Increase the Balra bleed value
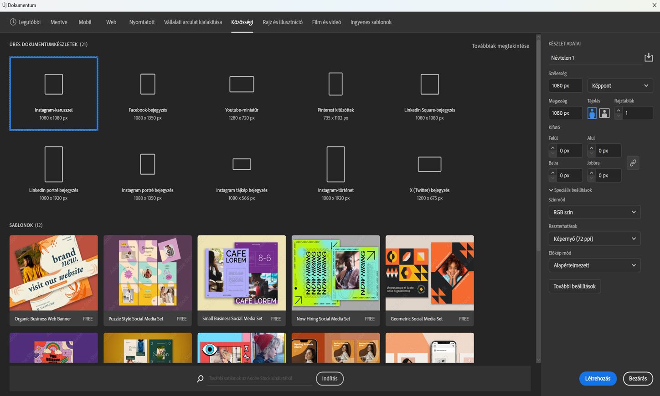This screenshot has width=660, height=396. pyautogui.click(x=553, y=173)
